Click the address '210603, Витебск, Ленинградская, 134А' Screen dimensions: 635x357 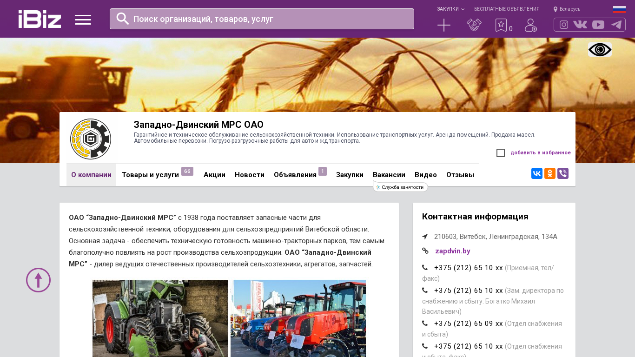pyautogui.click(x=496, y=237)
